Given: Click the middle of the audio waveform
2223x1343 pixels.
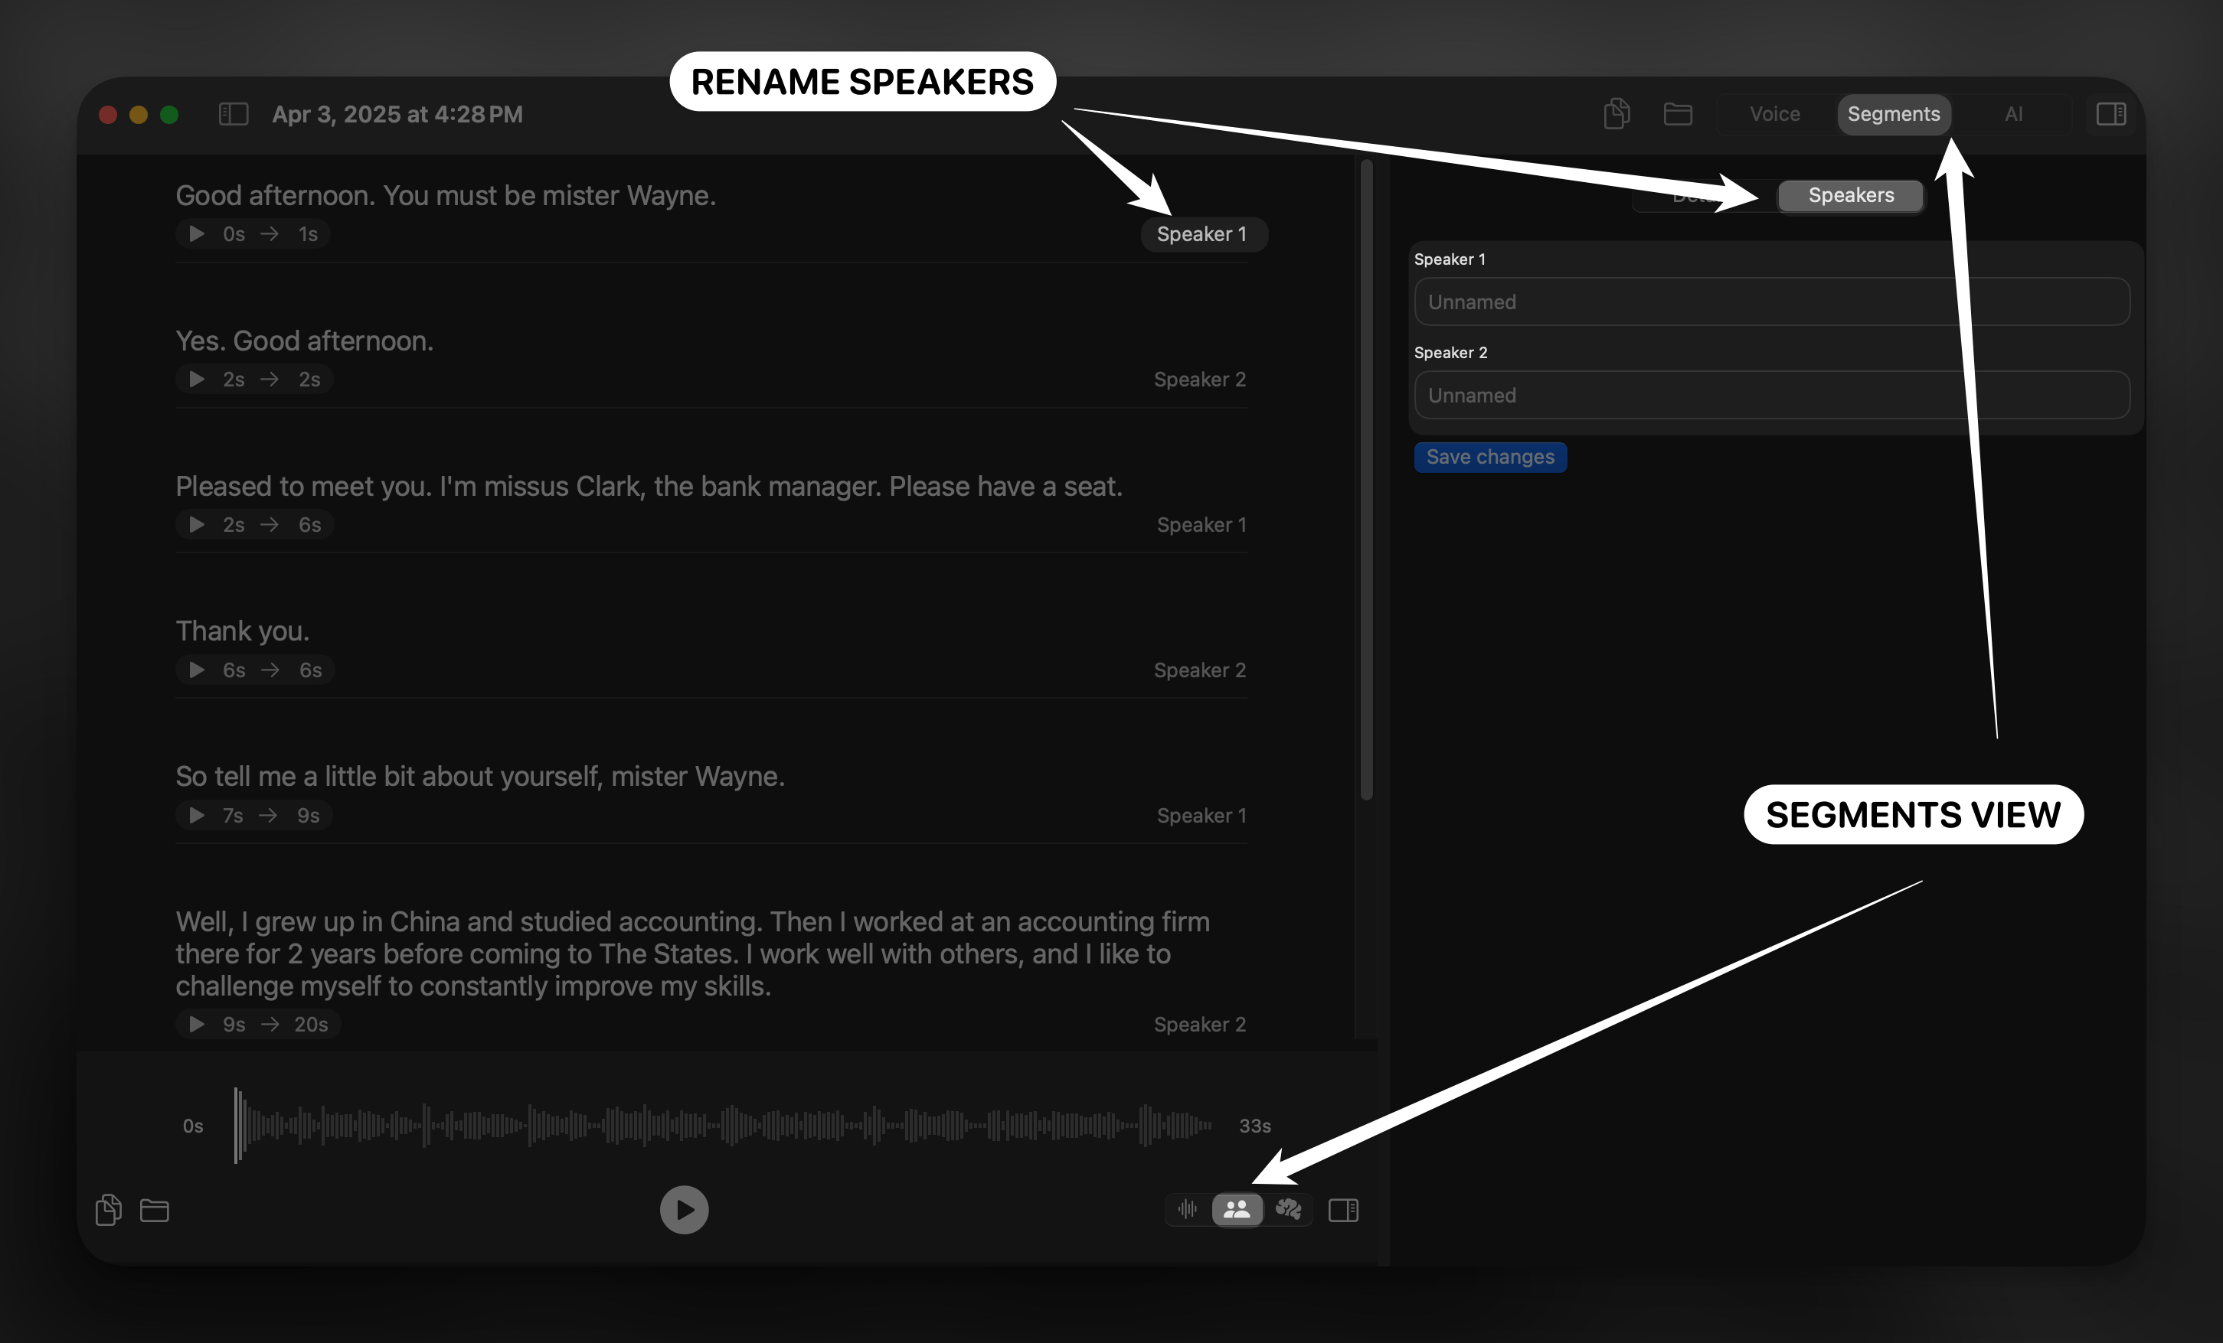Looking at the screenshot, I should tap(724, 1125).
